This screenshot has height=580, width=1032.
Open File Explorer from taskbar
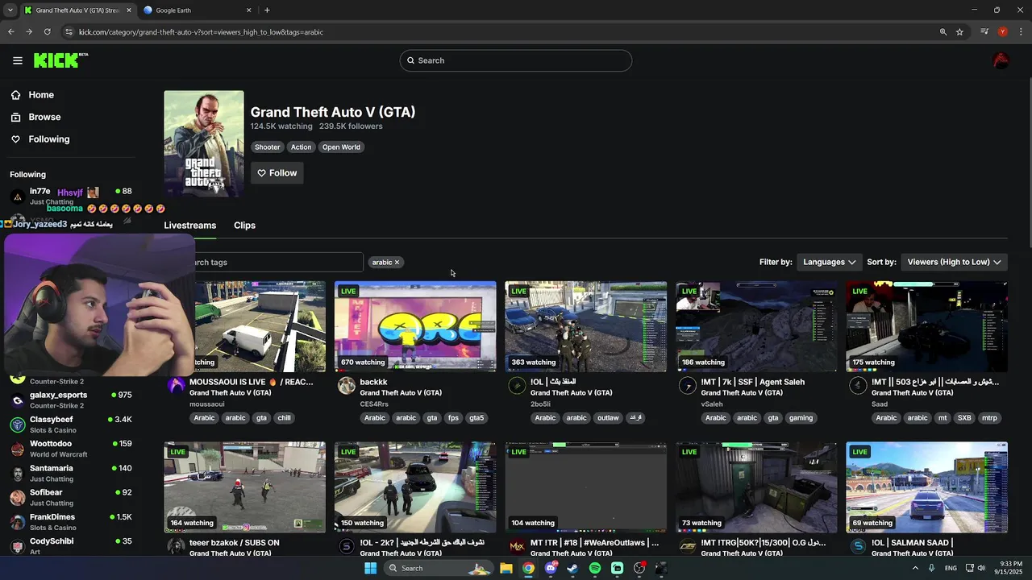click(506, 568)
